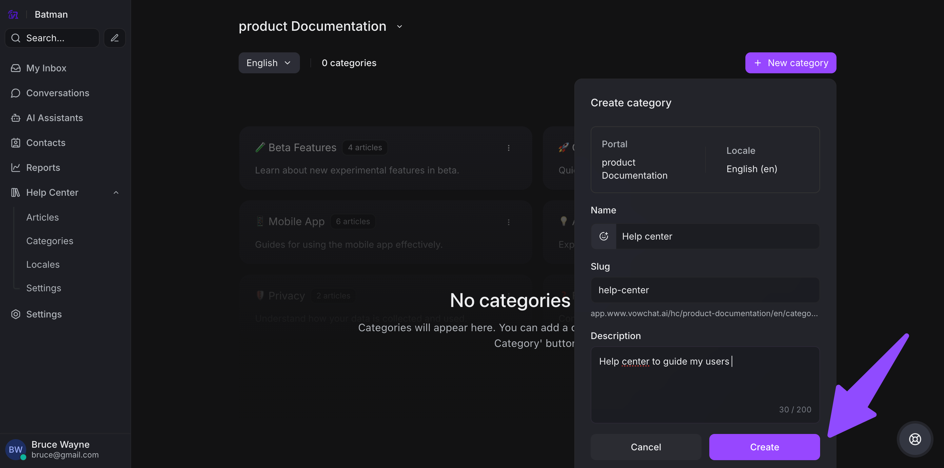Pick an emoji icon for category name
The image size is (944, 468).
point(603,236)
